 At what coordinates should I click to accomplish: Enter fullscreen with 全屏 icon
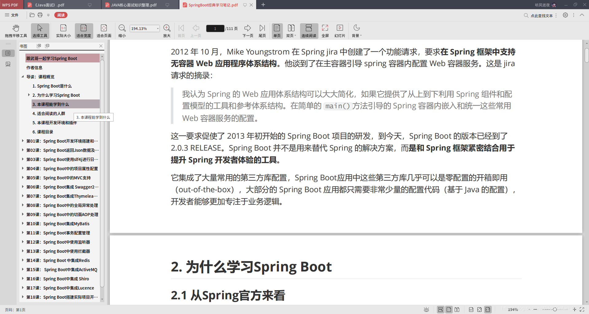point(325,31)
